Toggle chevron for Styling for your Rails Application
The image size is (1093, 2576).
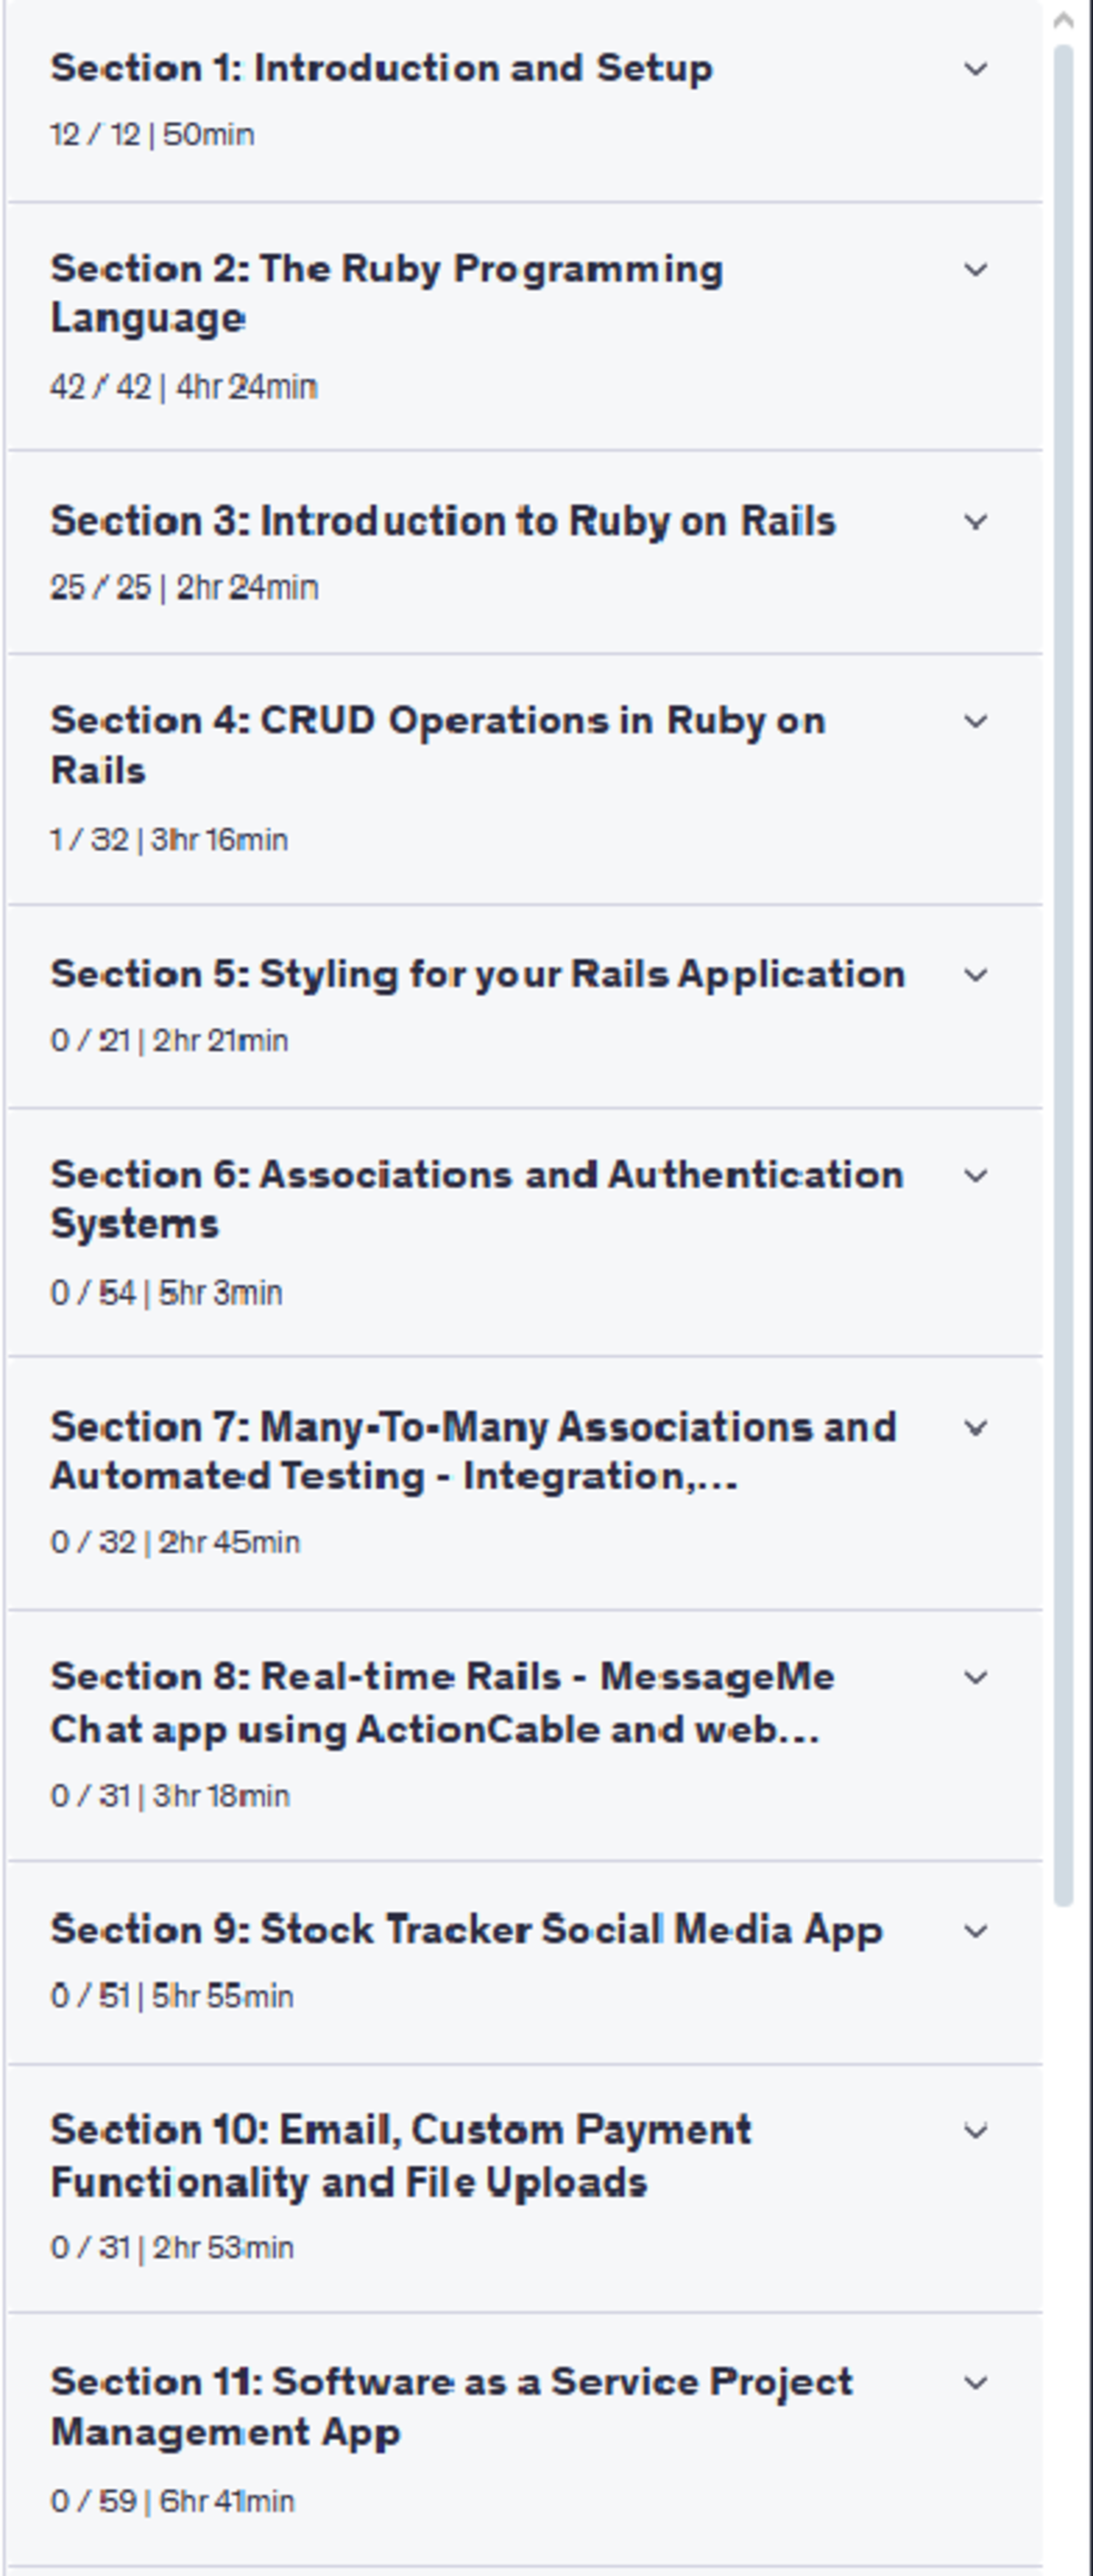tap(975, 975)
